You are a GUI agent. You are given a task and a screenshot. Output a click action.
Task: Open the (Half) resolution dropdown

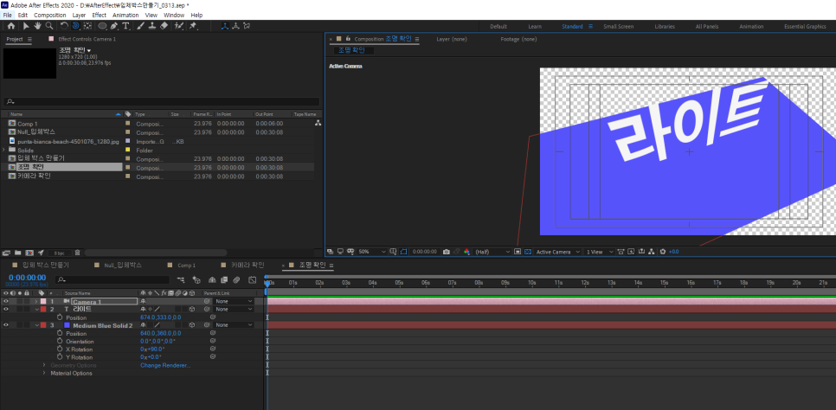(x=492, y=252)
